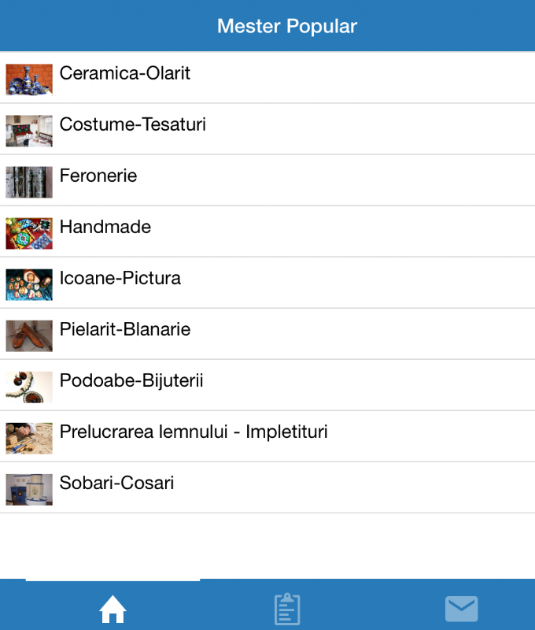
Task: Select the Podoabe-Bijuterii necklace thumbnail
Action: [x=29, y=387]
